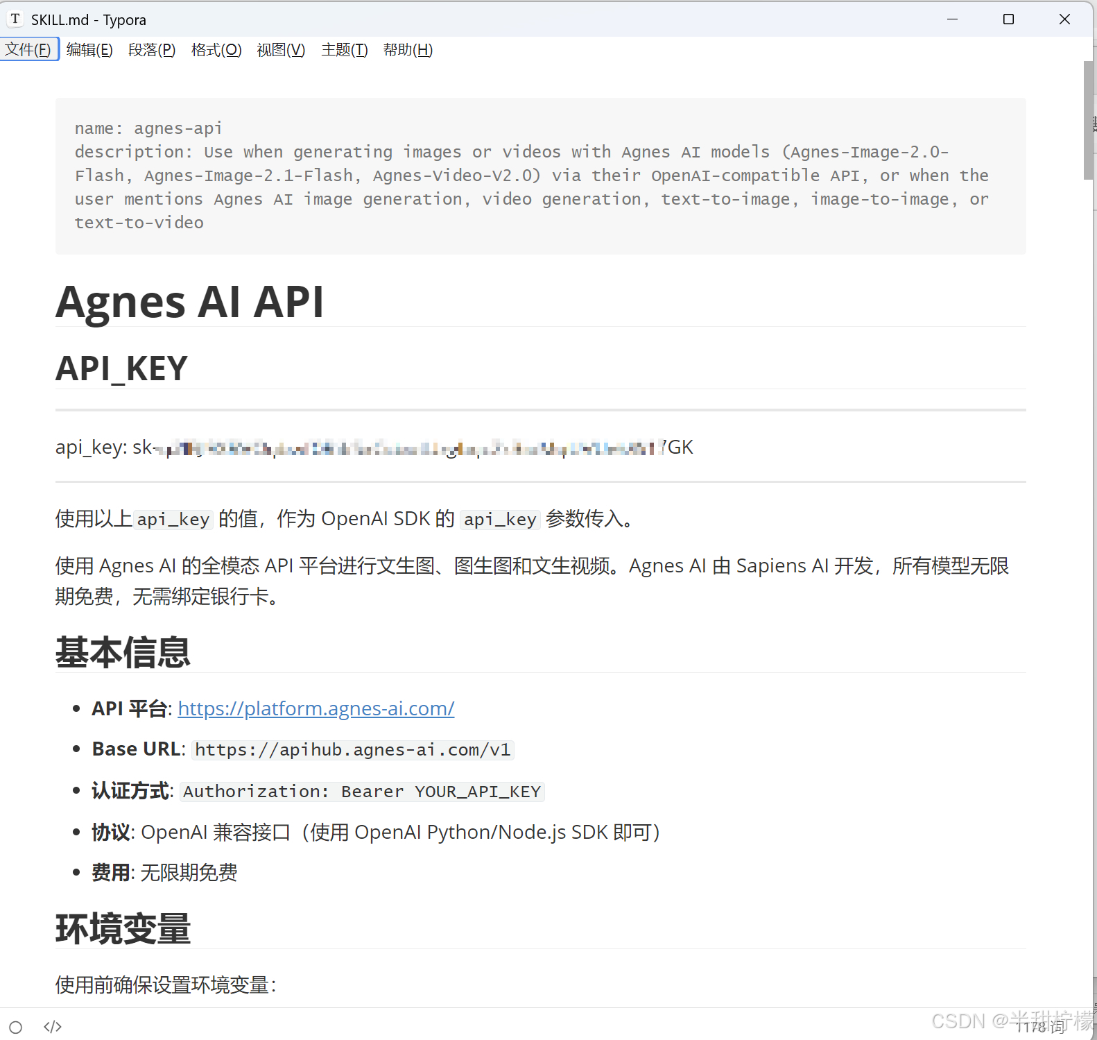Open the 帮助(H) menu
Screen dimensions: 1097x1040
pos(408,50)
